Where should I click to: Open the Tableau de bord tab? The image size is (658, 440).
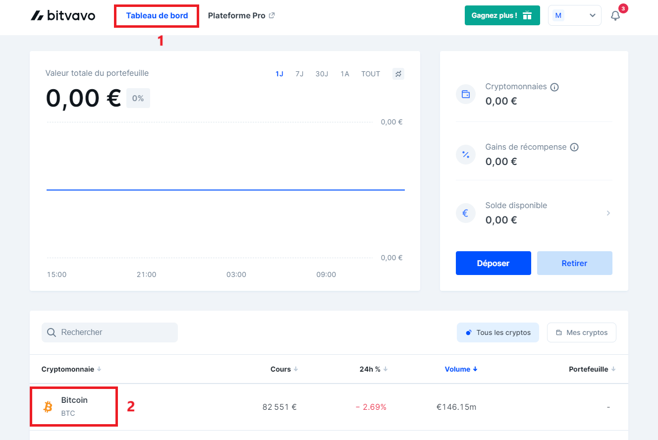pos(157,15)
